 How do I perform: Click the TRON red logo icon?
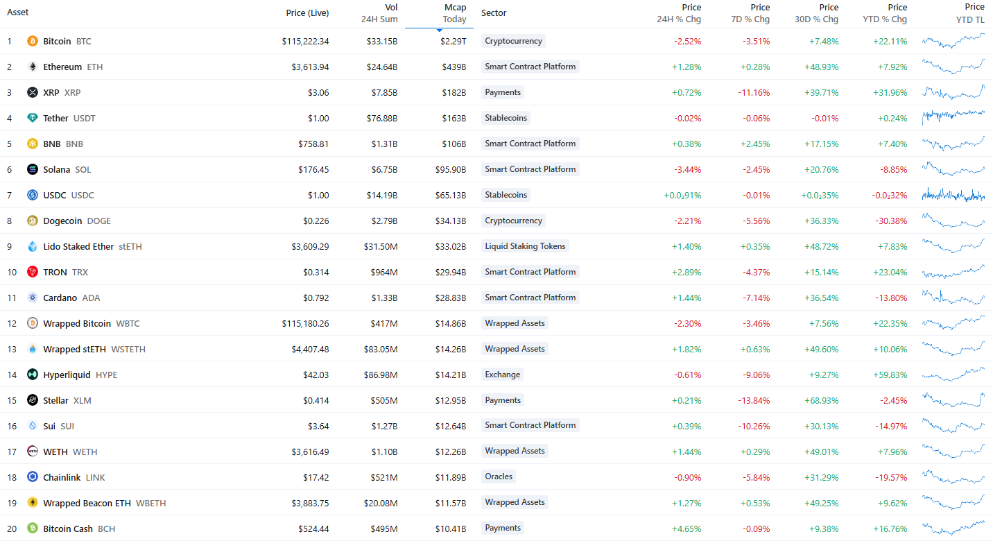[32, 272]
